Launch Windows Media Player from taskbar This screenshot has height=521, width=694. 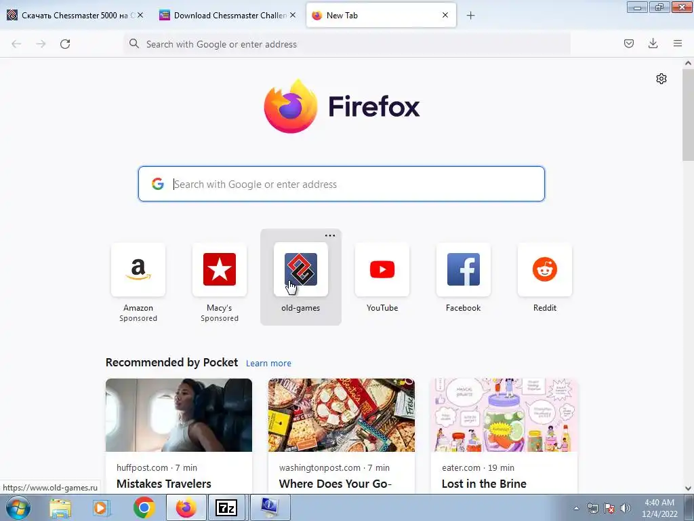click(x=102, y=508)
